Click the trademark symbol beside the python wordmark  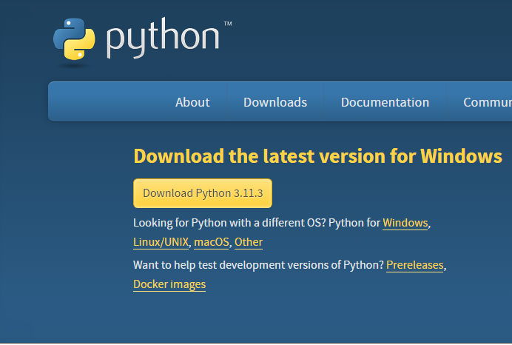[227, 24]
